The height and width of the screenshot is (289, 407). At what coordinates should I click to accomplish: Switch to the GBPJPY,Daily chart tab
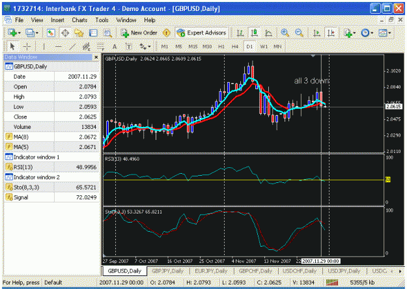[167, 271]
